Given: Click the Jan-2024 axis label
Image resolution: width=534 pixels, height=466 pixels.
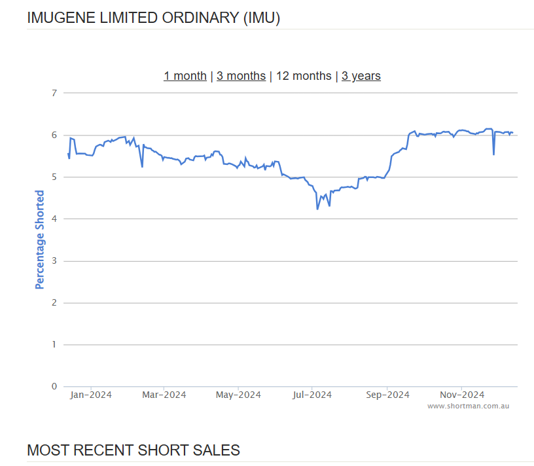Looking at the screenshot, I should click(x=91, y=395).
